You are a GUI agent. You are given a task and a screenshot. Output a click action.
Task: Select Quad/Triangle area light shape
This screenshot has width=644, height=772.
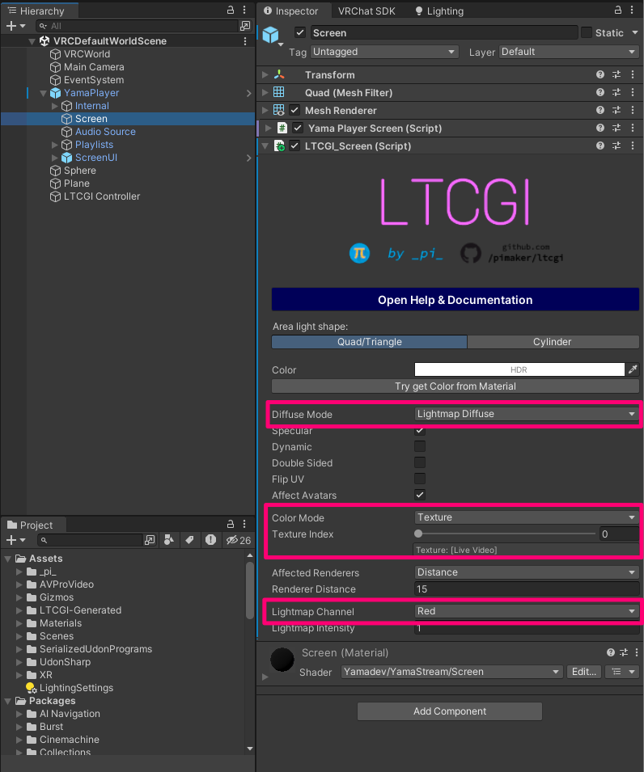click(x=370, y=342)
